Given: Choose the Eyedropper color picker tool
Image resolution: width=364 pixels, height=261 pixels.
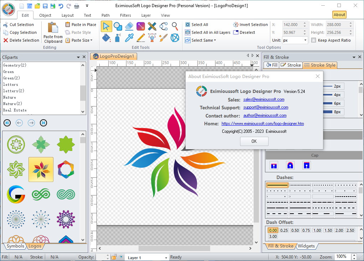Looking at the screenshot, I should tap(129, 37).
